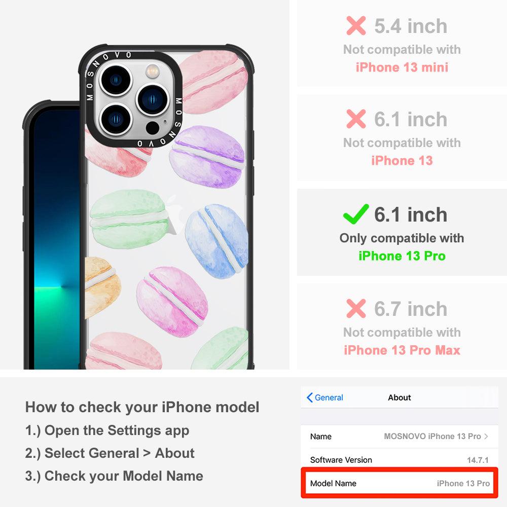
Task: Click the purple macaron on the case
Action: (x=207, y=157)
